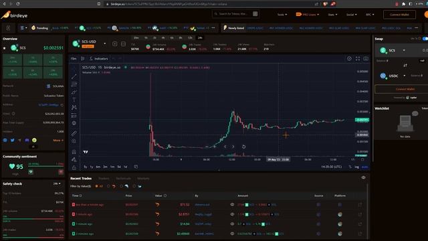Switch to Markets tab
Screen dimensions: 428x241
click(143, 179)
